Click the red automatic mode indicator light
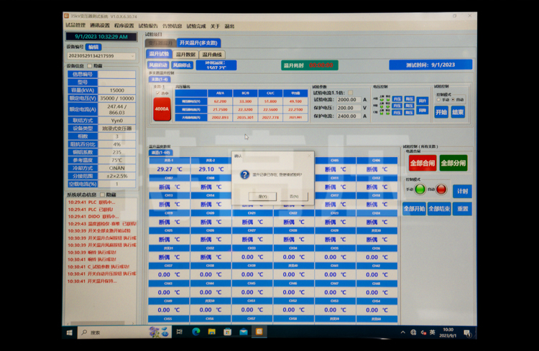The image size is (539, 351). pyautogui.click(x=441, y=189)
